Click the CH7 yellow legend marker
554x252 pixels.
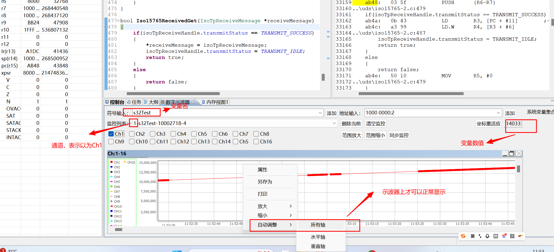pyautogui.click(x=112, y=191)
